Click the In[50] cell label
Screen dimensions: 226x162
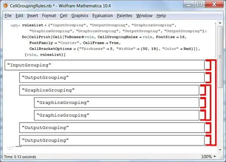pyautogui.click(x=15, y=26)
